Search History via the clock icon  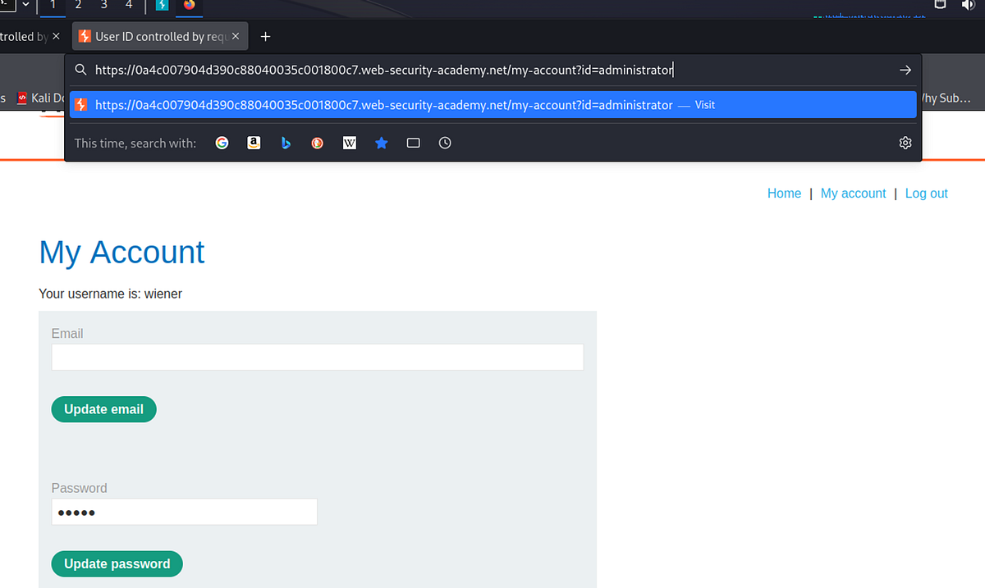pyautogui.click(x=444, y=143)
